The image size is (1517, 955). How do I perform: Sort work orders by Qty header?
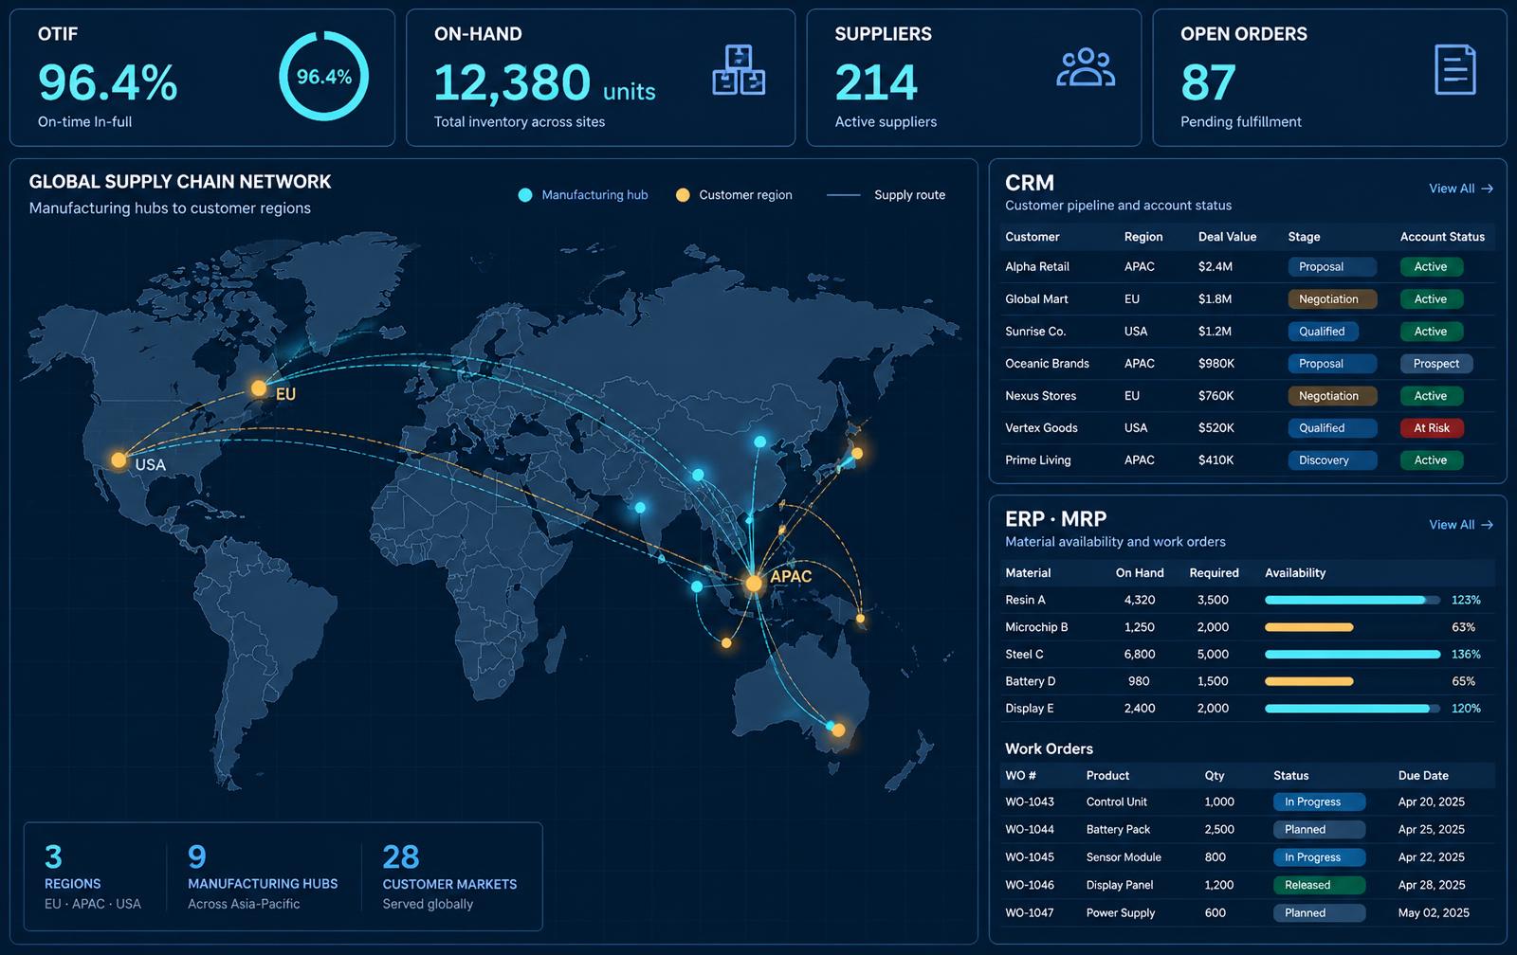(1215, 776)
